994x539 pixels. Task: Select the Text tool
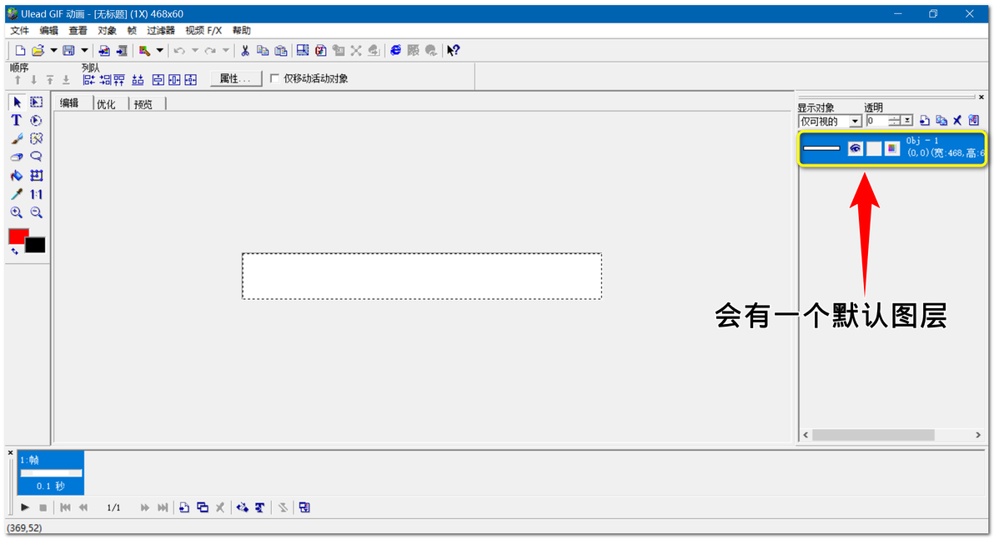[x=17, y=120]
